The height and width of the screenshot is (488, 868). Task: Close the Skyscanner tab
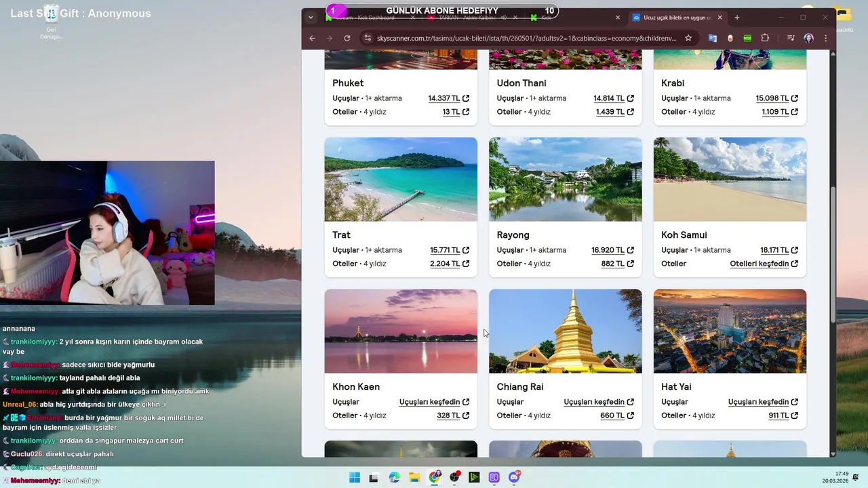719,18
